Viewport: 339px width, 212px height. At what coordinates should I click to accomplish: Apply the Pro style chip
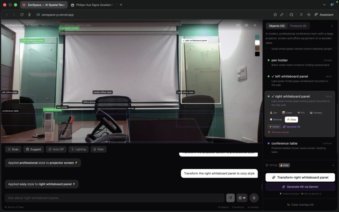(x=301, y=113)
